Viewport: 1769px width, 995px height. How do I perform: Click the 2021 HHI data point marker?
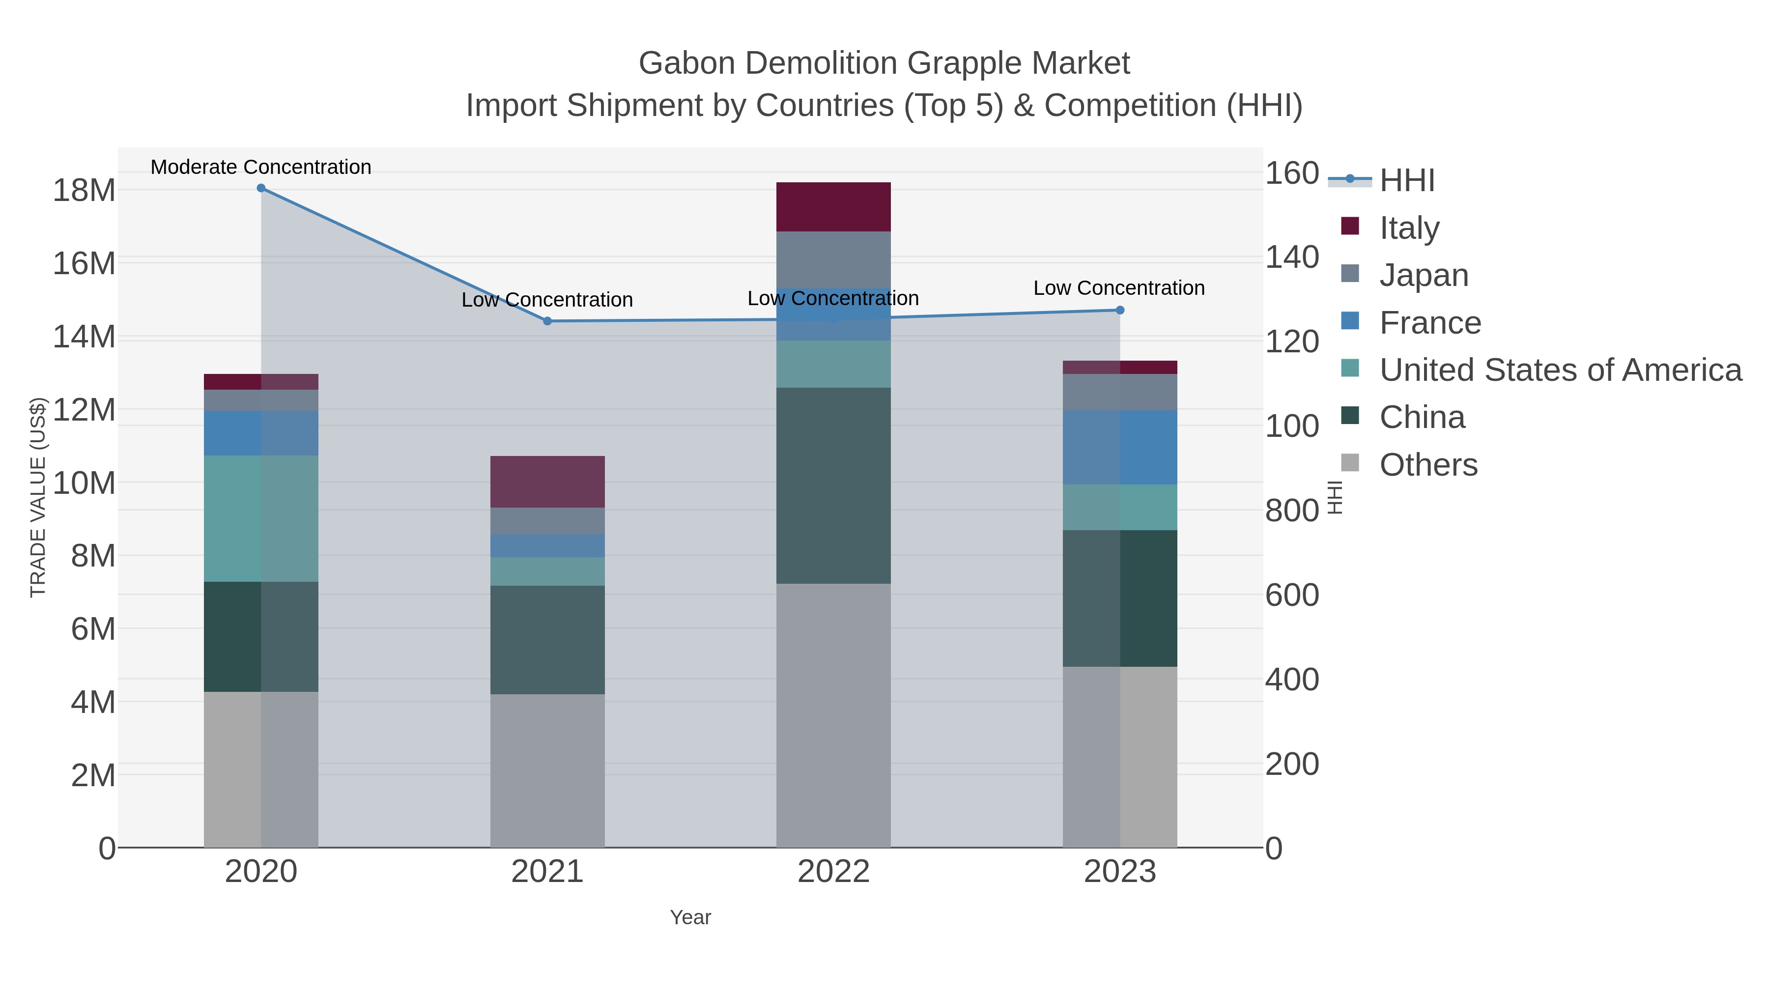pos(547,321)
